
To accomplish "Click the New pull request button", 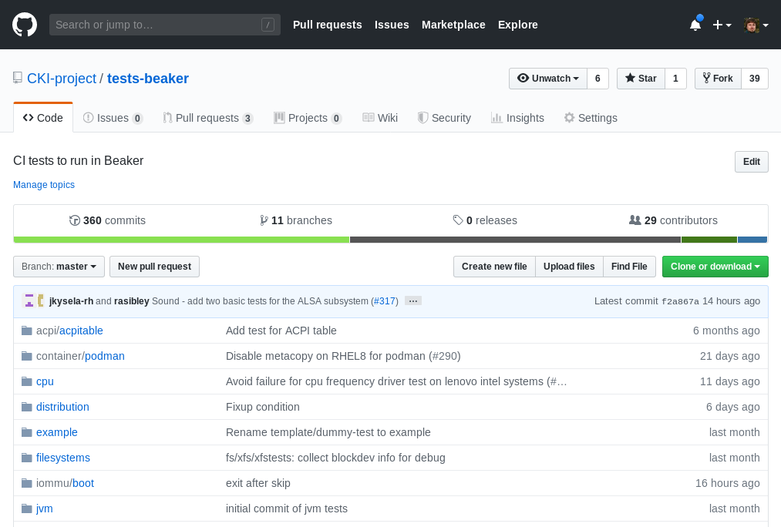I will coord(154,267).
